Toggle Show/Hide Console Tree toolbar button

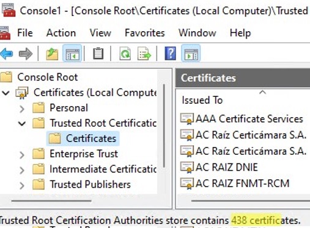[x=72, y=54]
